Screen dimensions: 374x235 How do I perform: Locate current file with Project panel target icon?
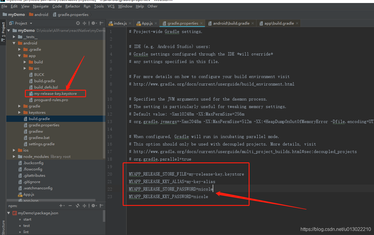[78, 23]
